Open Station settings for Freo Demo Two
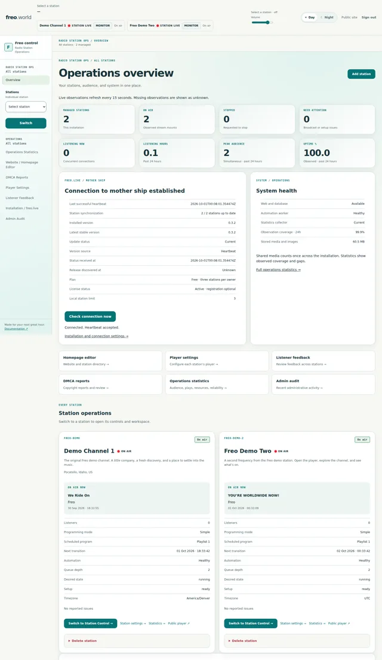Image resolution: width=382 pixels, height=660 pixels. click(x=293, y=624)
